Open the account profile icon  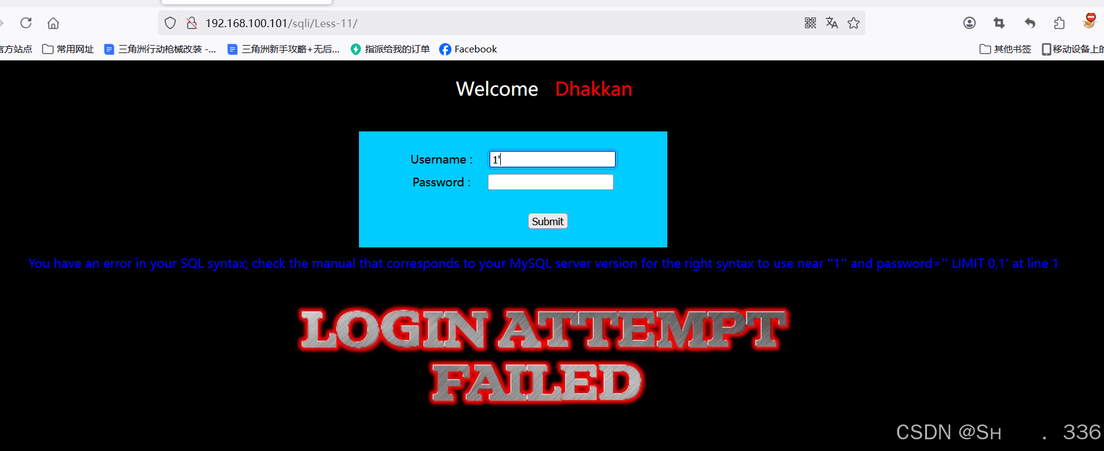point(970,23)
